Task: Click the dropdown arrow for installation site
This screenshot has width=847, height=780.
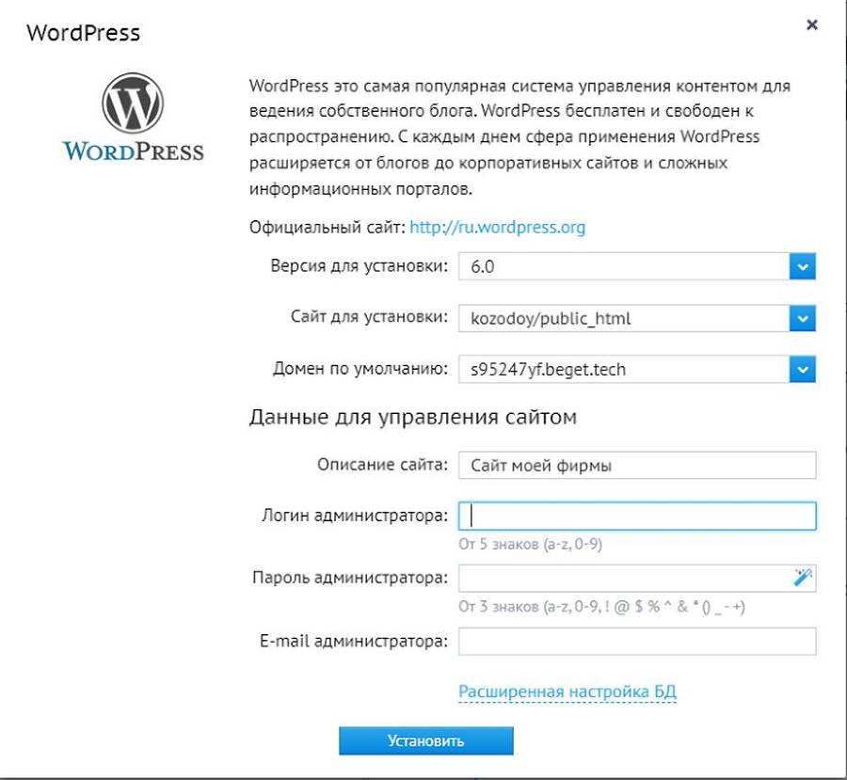Action: click(802, 318)
